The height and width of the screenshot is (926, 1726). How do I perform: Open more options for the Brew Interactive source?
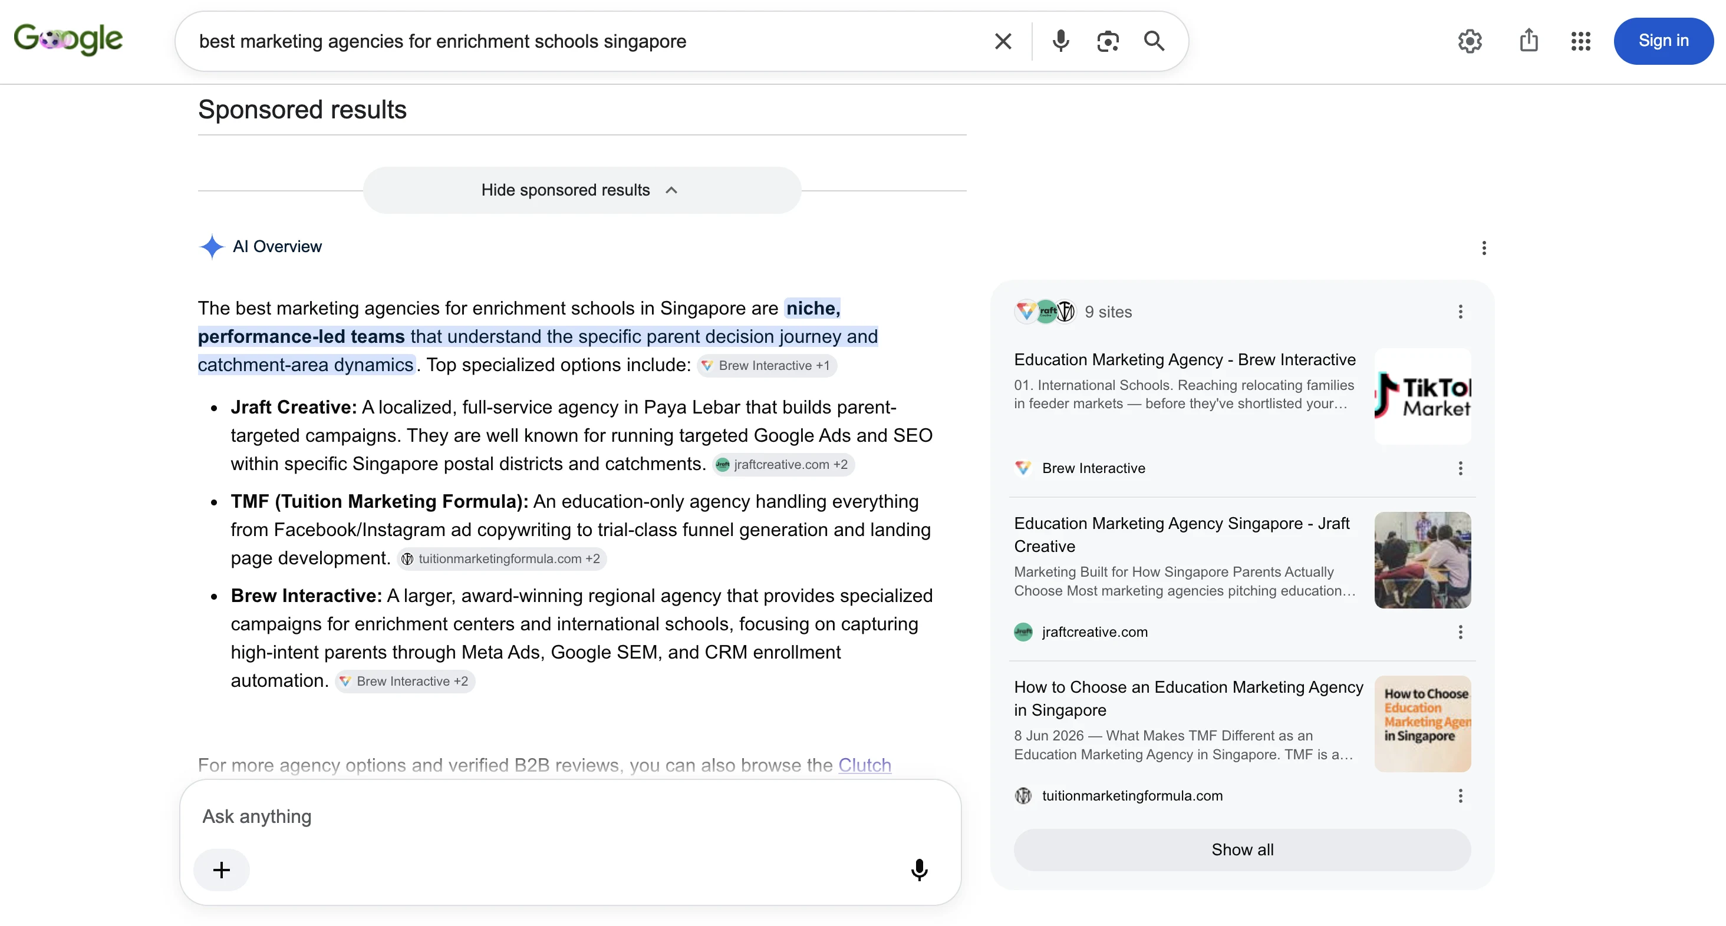1461,469
